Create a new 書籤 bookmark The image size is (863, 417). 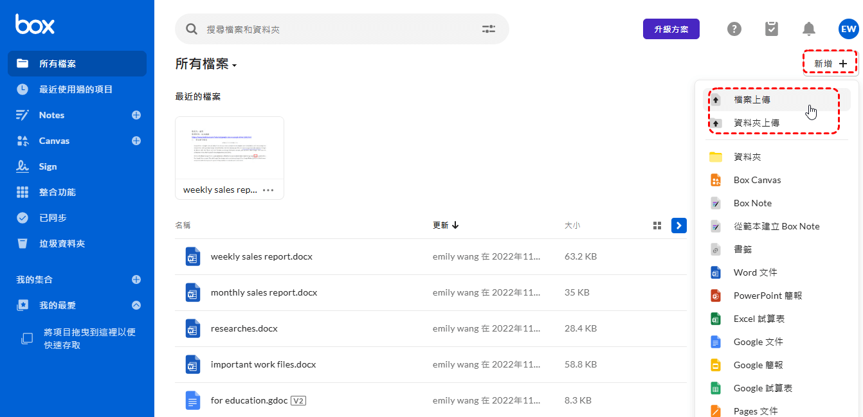[x=743, y=249]
